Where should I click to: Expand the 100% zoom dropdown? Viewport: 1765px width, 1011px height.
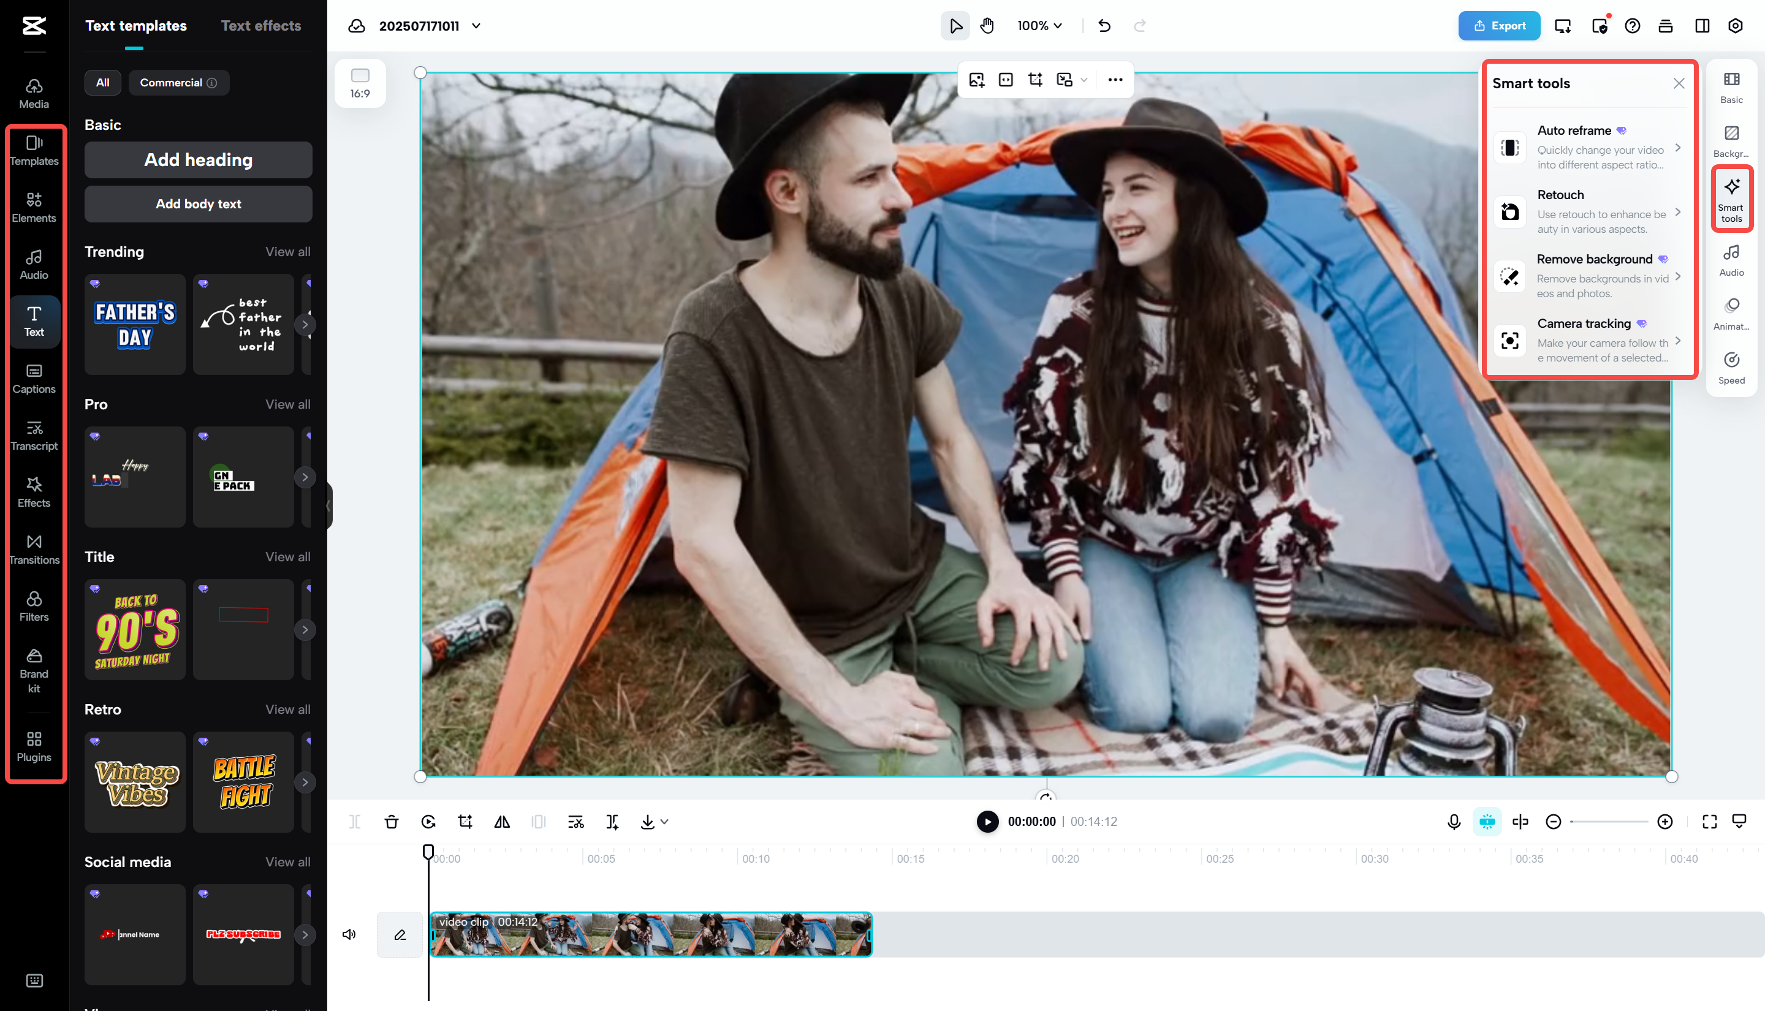[x=1039, y=26]
